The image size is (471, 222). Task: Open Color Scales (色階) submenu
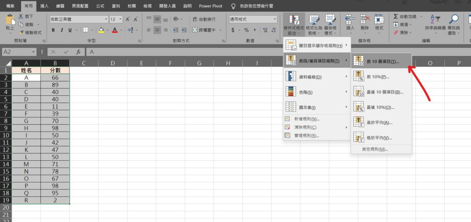click(317, 92)
